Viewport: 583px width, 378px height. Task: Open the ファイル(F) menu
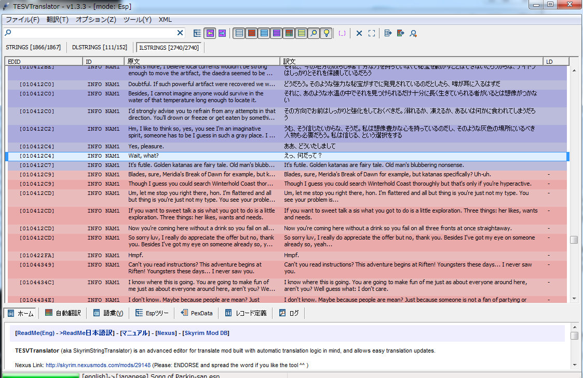point(23,20)
